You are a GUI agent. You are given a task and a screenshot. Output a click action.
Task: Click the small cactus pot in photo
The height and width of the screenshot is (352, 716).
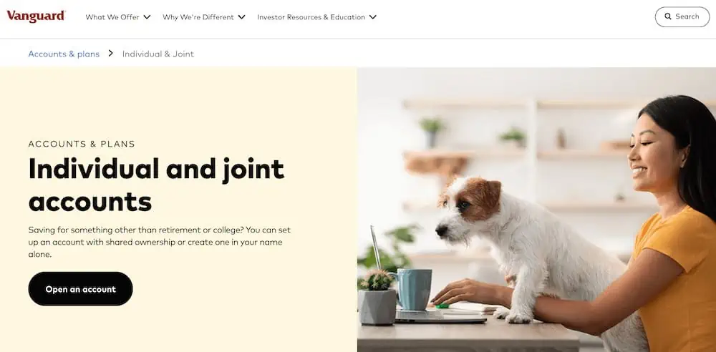[377, 297]
